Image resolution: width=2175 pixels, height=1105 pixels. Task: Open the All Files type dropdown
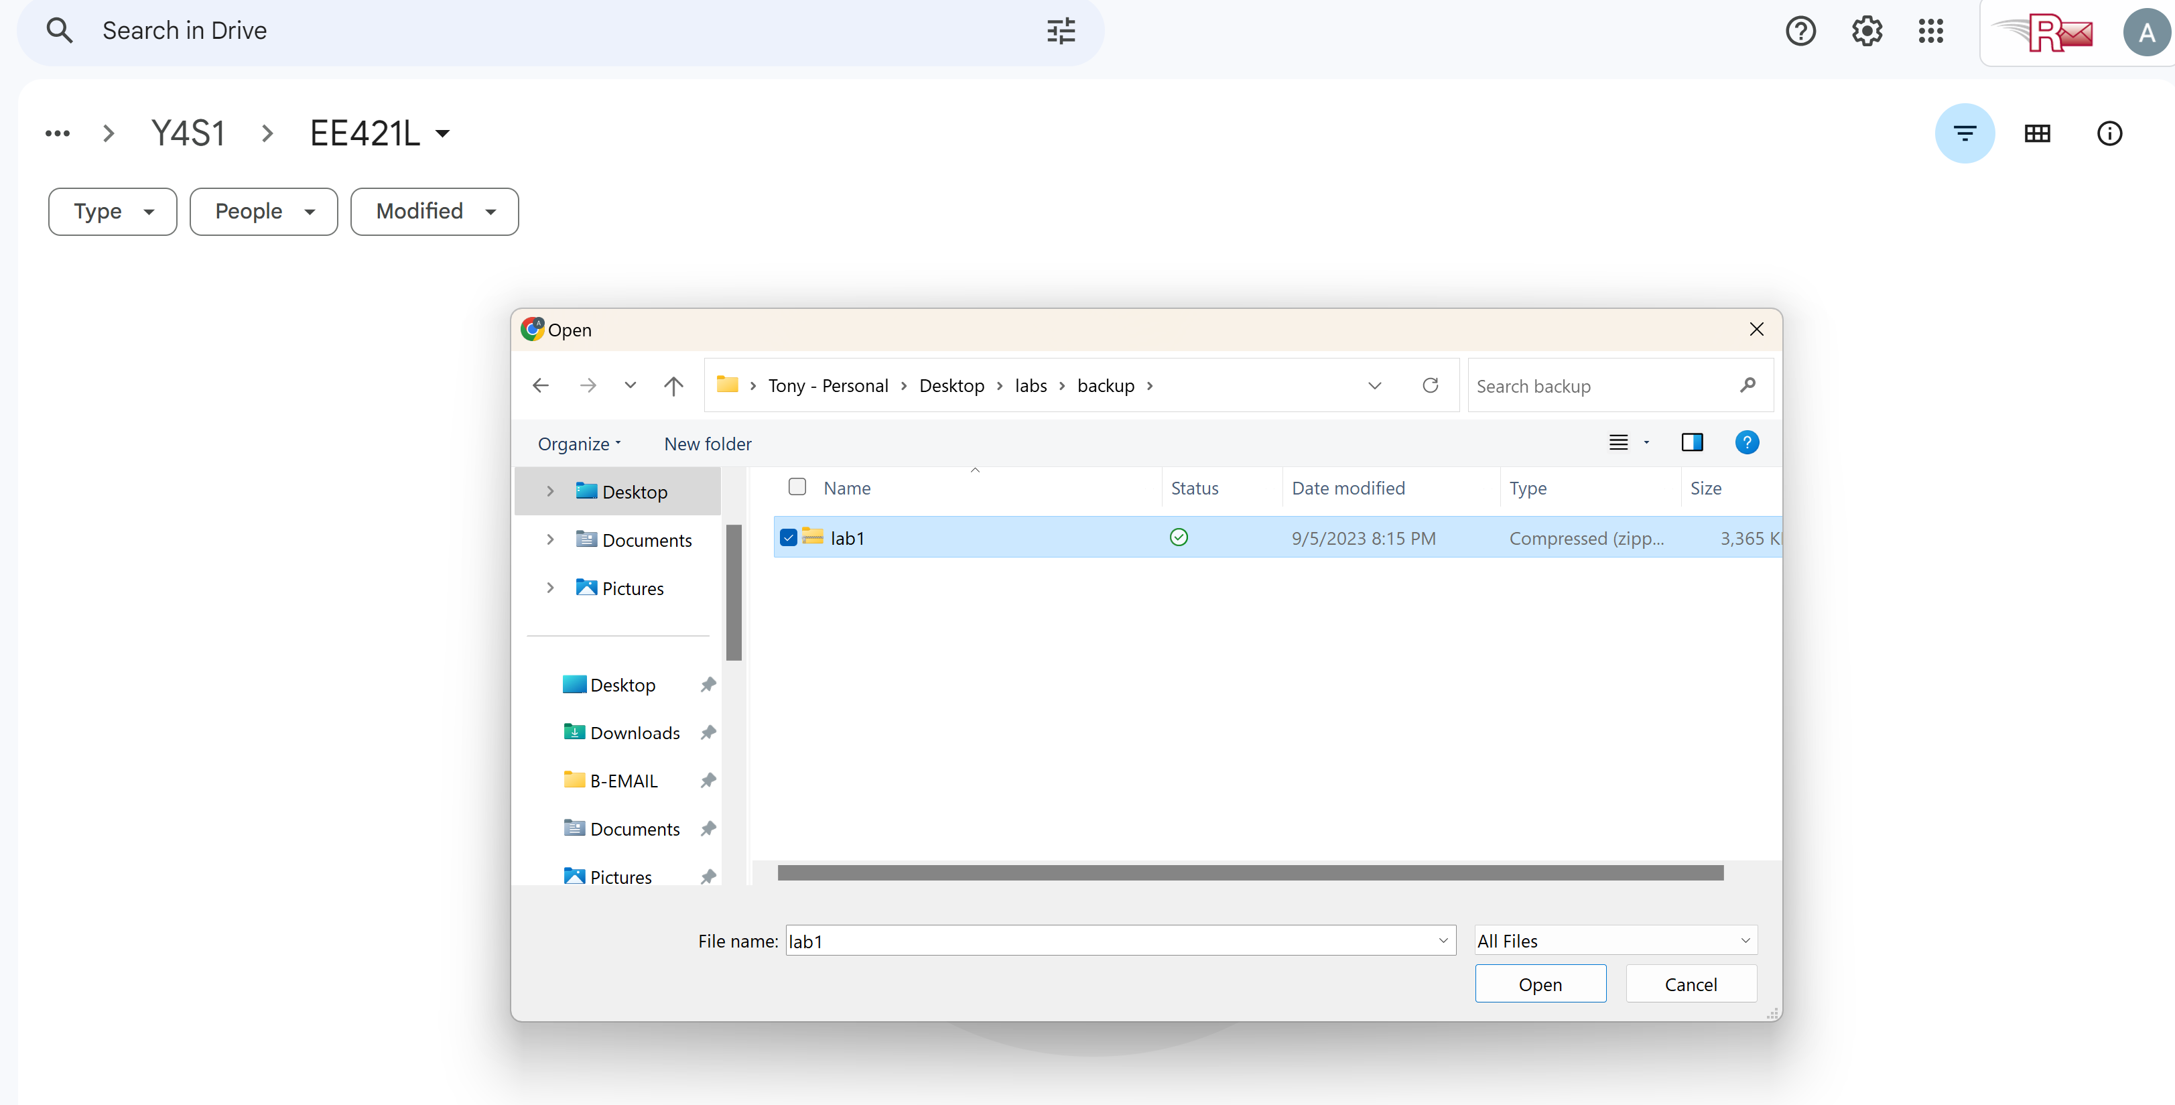pos(1614,940)
